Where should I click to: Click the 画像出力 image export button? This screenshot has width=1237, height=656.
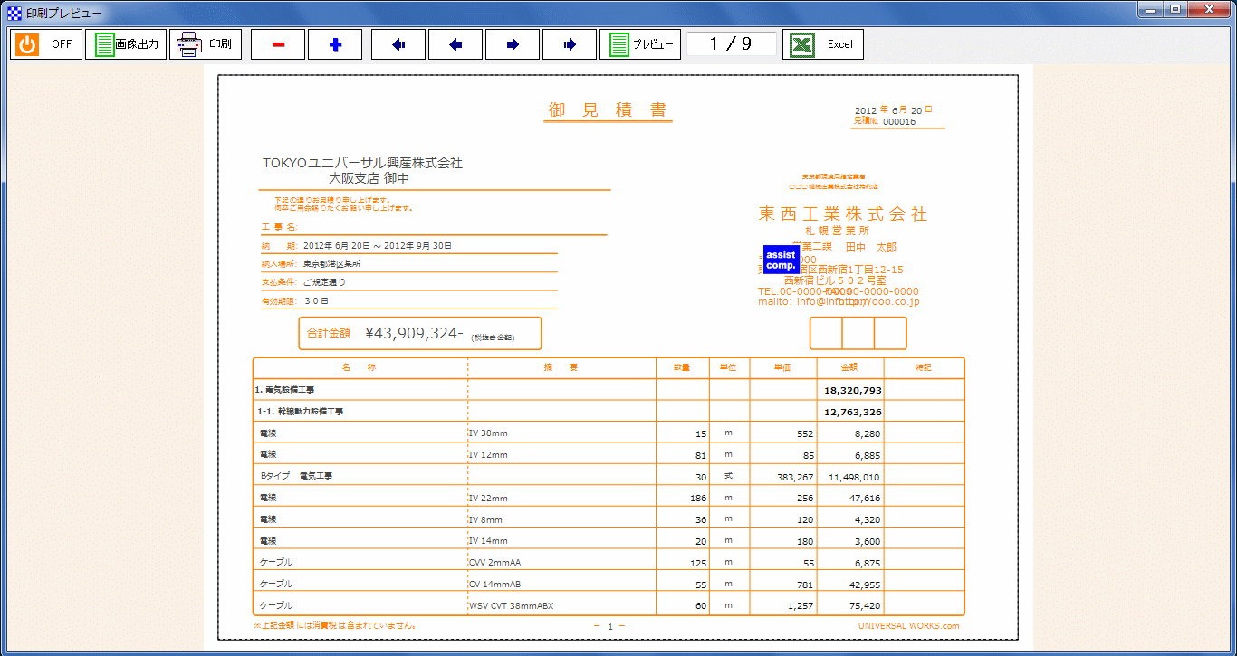[126, 44]
